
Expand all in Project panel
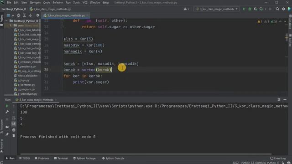pos(24,15)
